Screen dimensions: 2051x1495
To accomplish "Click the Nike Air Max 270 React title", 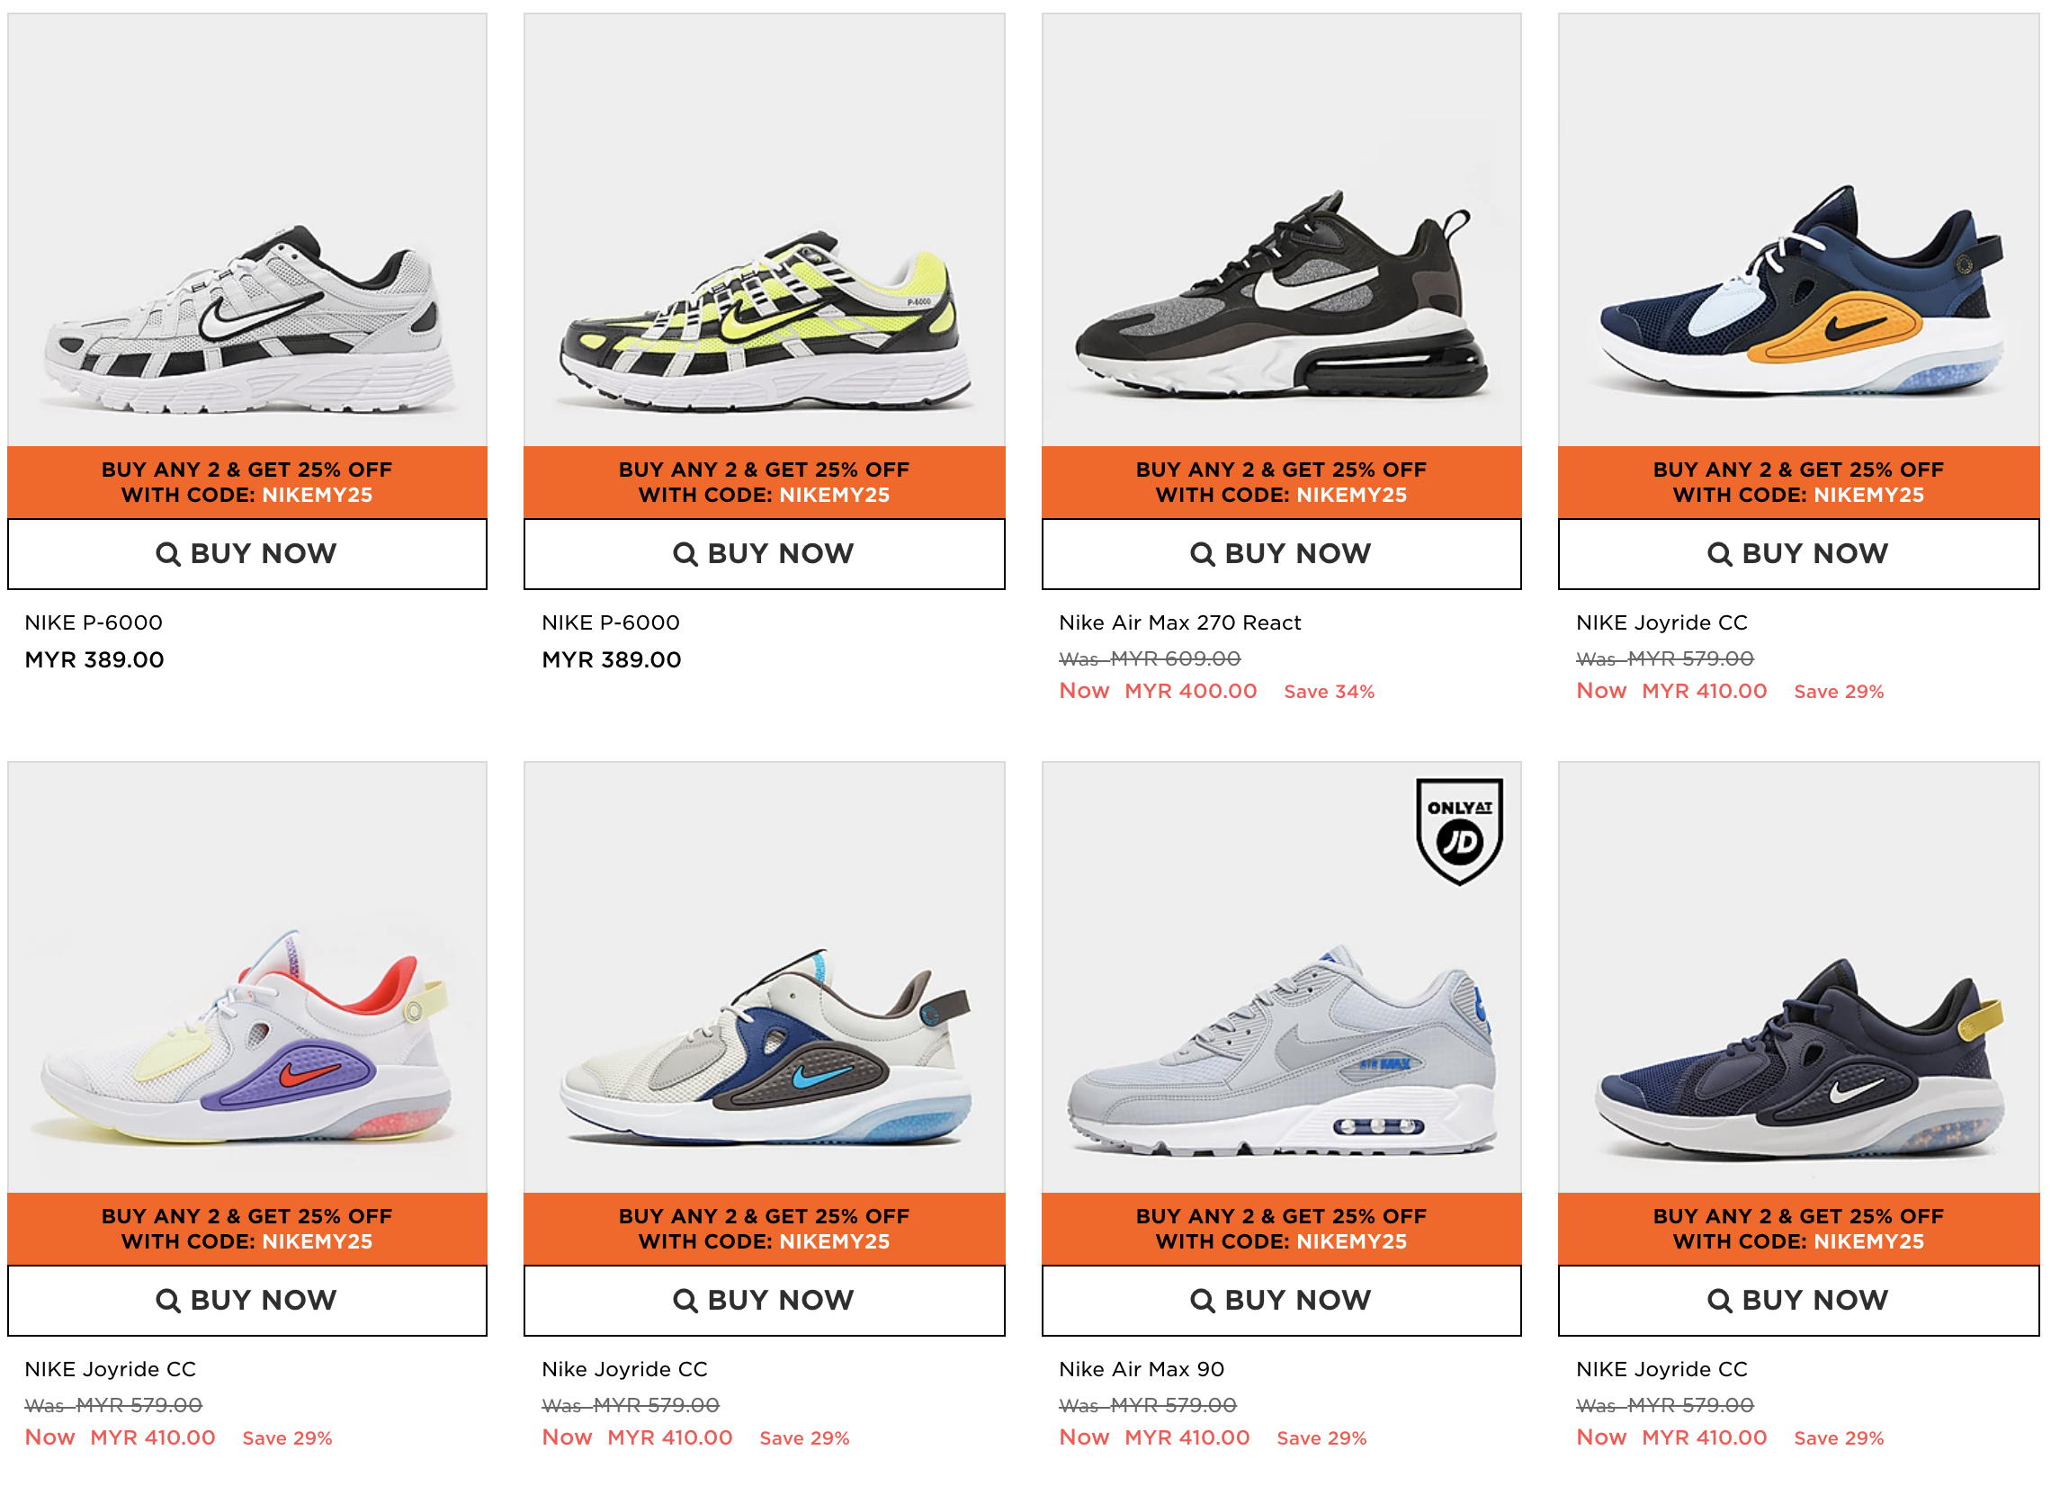I will (x=1179, y=622).
